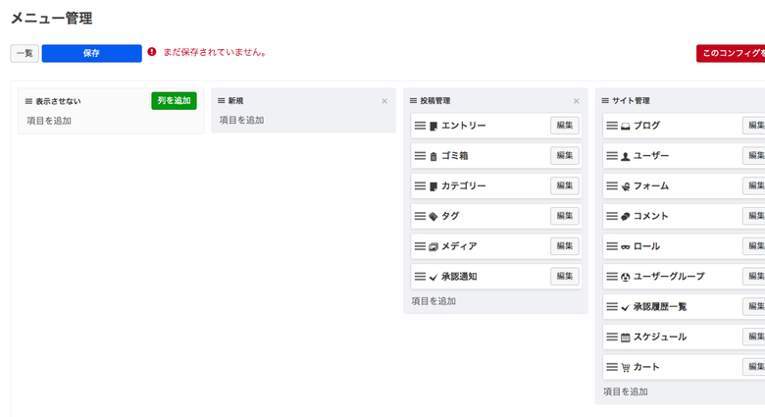Click the glasses icon beside ロール
The width and height of the screenshot is (765, 417).
pyautogui.click(x=626, y=247)
